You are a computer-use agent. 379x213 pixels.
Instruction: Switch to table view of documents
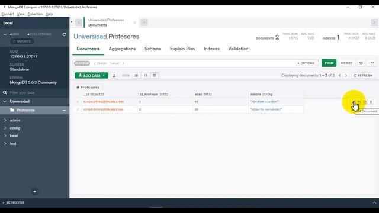pyautogui.click(x=155, y=75)
